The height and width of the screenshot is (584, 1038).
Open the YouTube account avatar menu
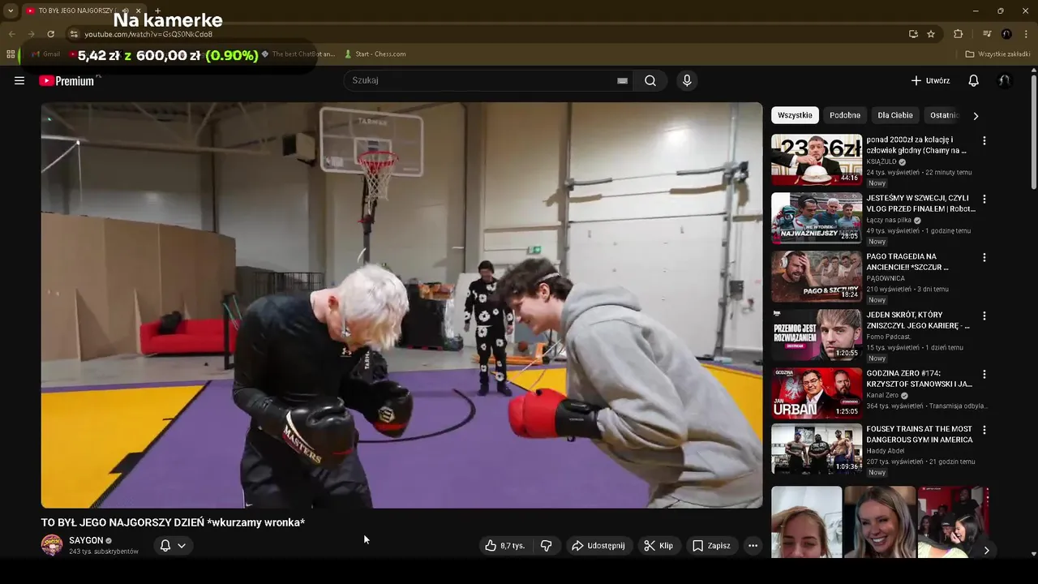click(1004, 80)
